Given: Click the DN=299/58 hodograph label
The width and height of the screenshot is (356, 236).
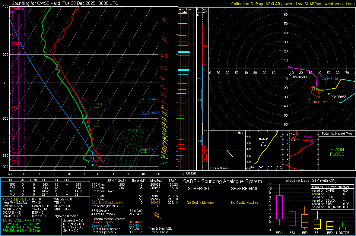Looking at the screenshot, I should 338,97.
